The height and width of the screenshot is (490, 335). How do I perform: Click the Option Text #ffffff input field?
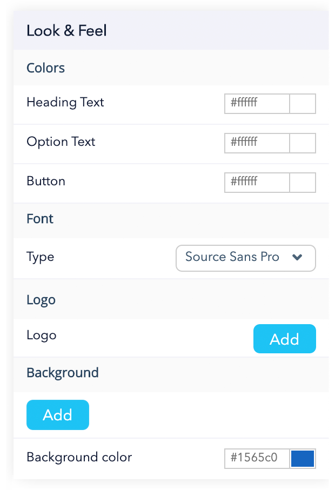[x=257, y=143]
